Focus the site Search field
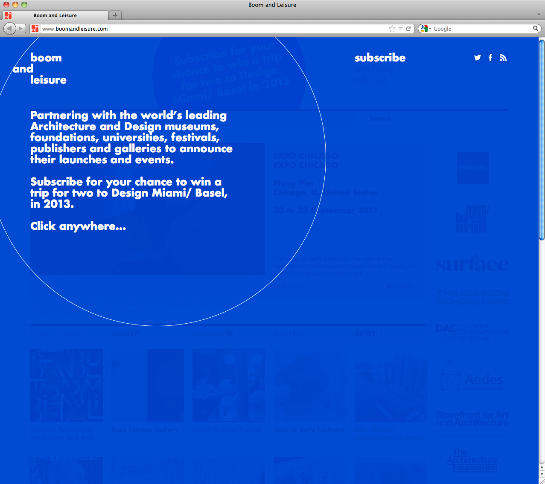 [431, 119]
